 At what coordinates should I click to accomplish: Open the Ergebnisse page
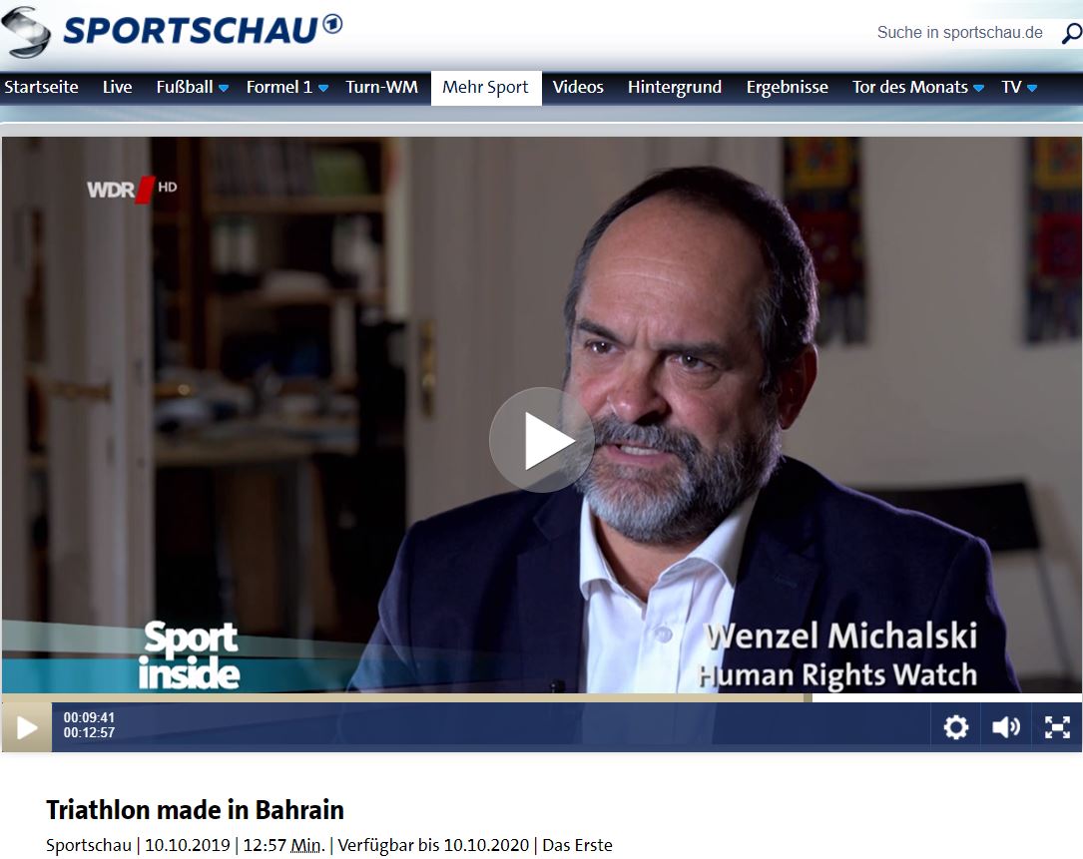coord(787,87)
